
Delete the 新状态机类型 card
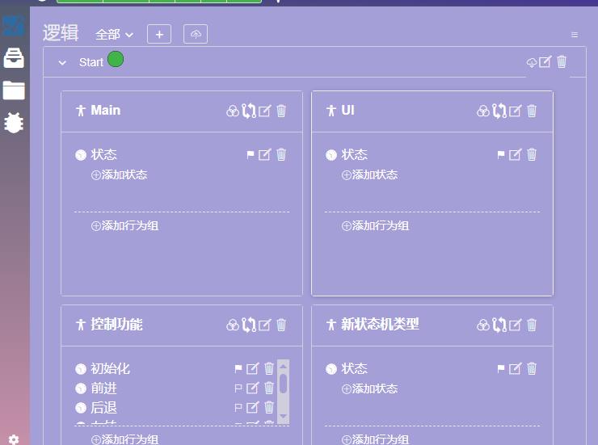(532, 325)
